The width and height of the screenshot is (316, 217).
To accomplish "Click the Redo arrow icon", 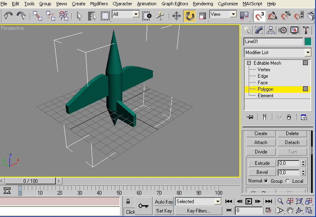I will tap(21, 16).
